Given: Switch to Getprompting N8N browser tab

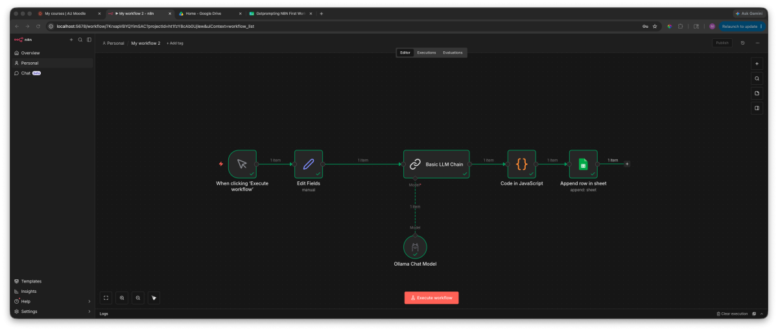Looking at the screenshot, I should coord(279,13).
